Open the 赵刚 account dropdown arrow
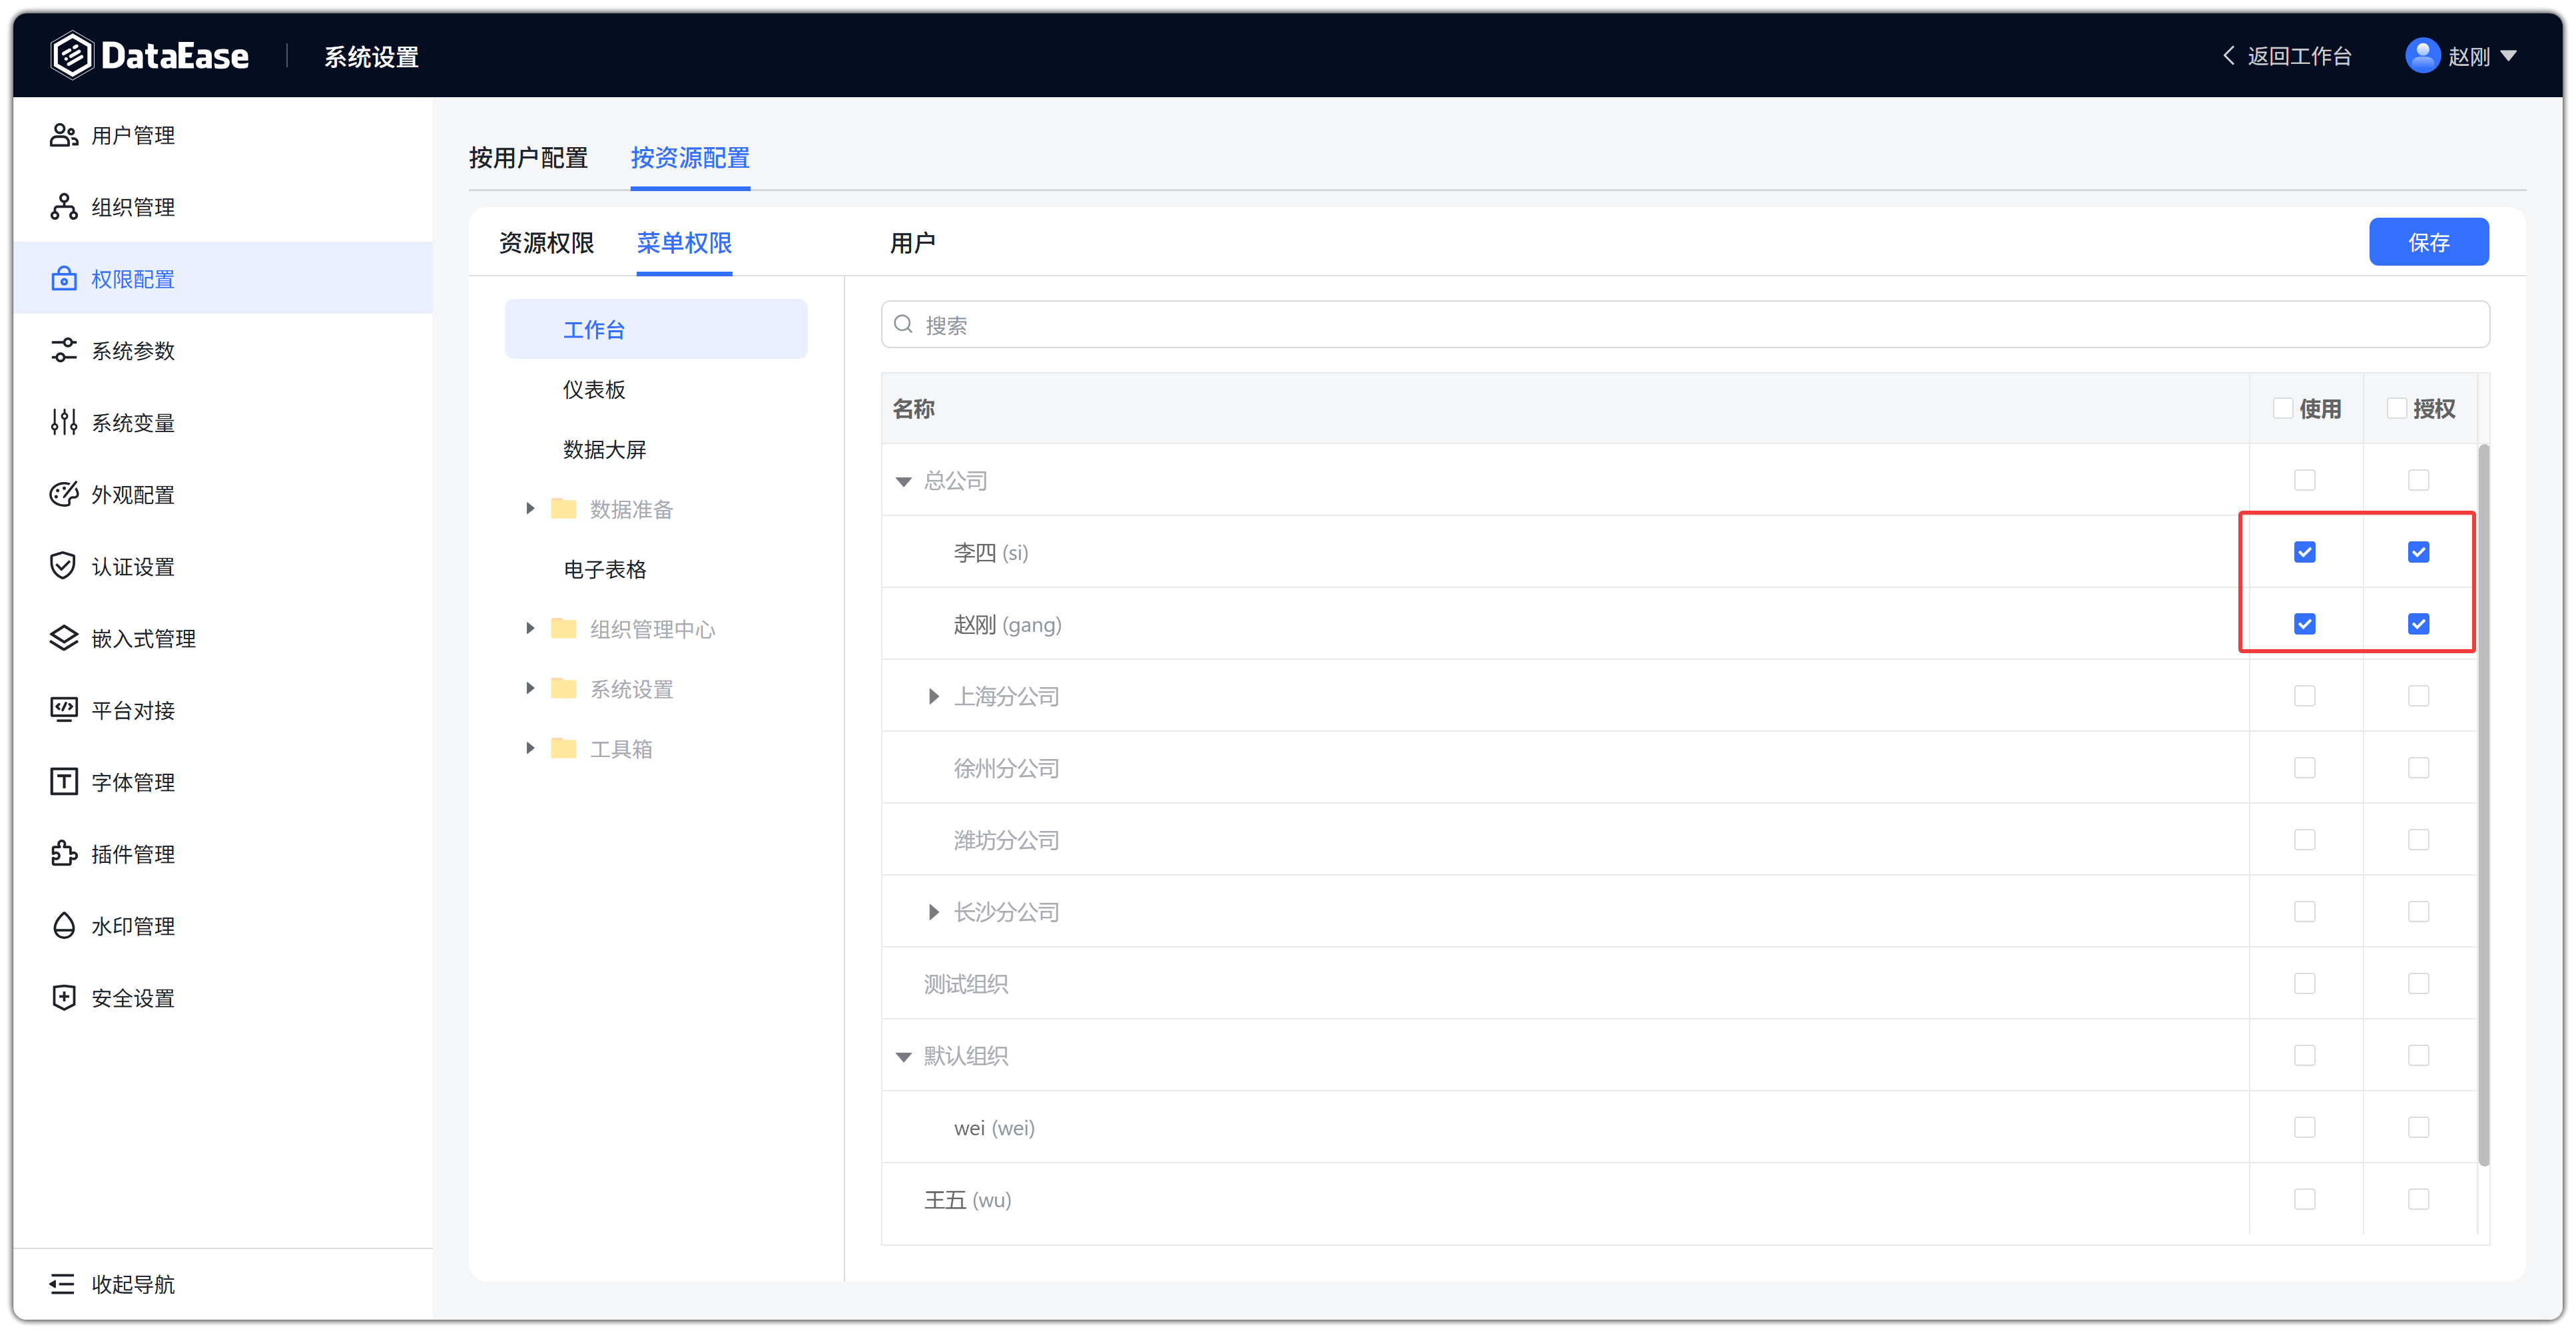2576x1333 pixels. click(2509, 56)
